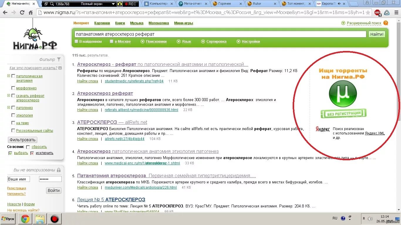
Task: Check the 'В найденном' checkbox
Action: pyautogui.click(x=76, y=41)
